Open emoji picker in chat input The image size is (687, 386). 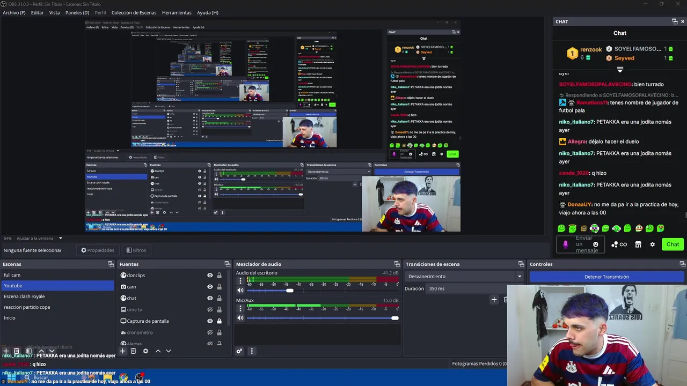point(595,244)
